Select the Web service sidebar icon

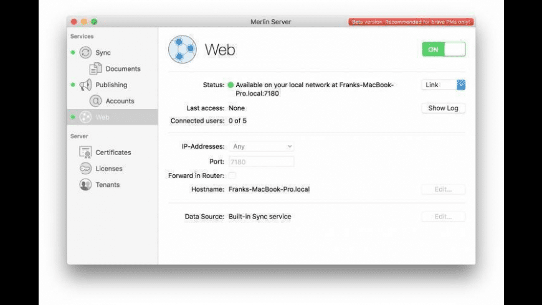pos(85,117)
